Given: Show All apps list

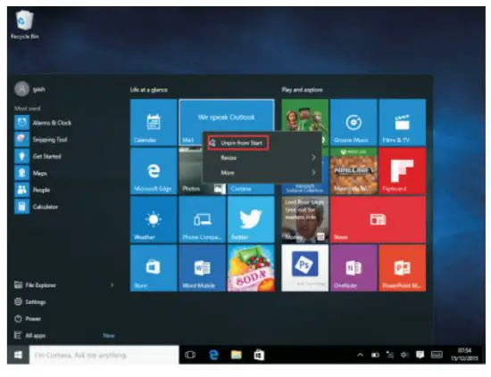Looking at the screenshot, I should click(30, 335).
